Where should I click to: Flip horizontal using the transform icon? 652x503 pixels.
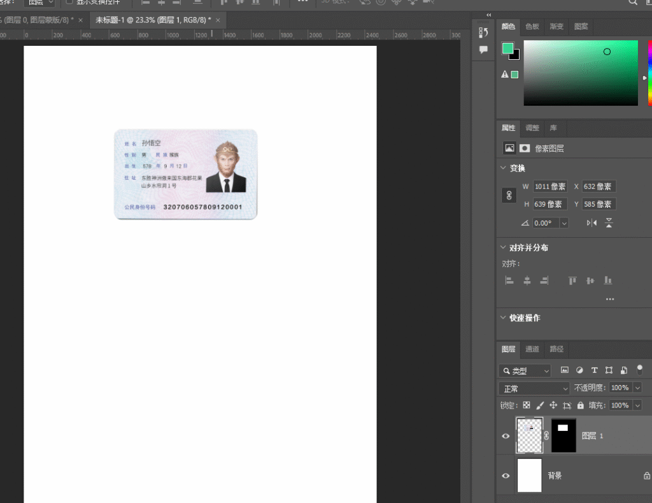coord(592,222)
